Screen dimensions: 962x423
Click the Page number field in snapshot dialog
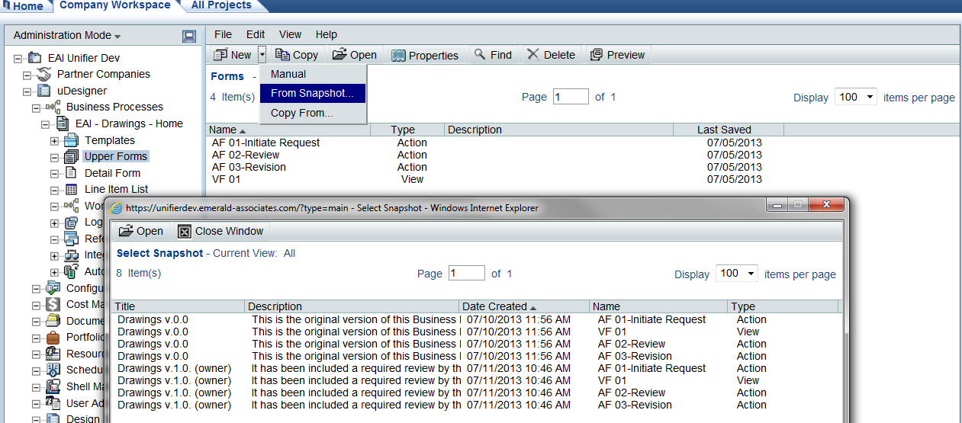466,274
